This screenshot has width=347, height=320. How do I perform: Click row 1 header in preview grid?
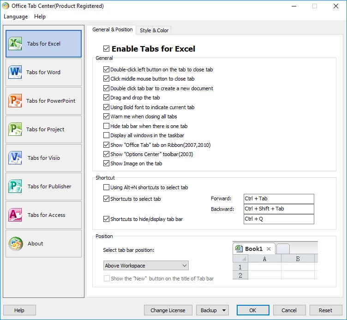(x=240, y=267)
